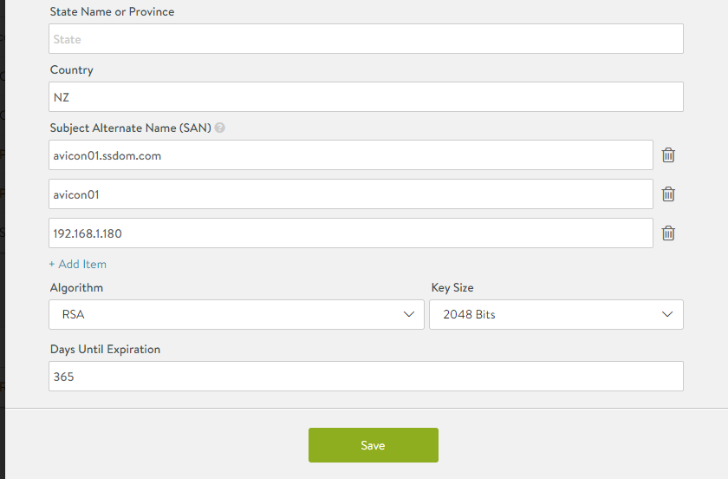Open the Key Size 2048 Bits dropdown
The image size is (728, 479).
pyautogui.click(x=556, y=314)
